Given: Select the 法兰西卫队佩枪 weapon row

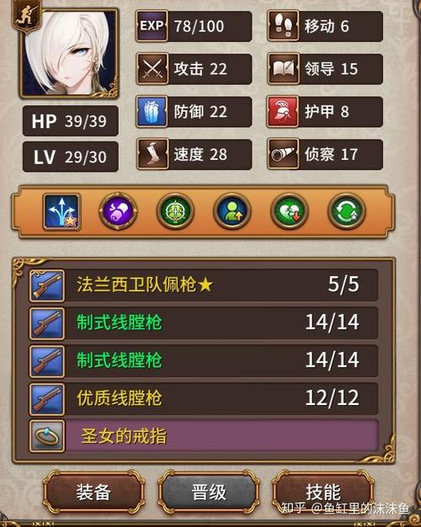Looking at the screenshot, I should pos(204,285).
